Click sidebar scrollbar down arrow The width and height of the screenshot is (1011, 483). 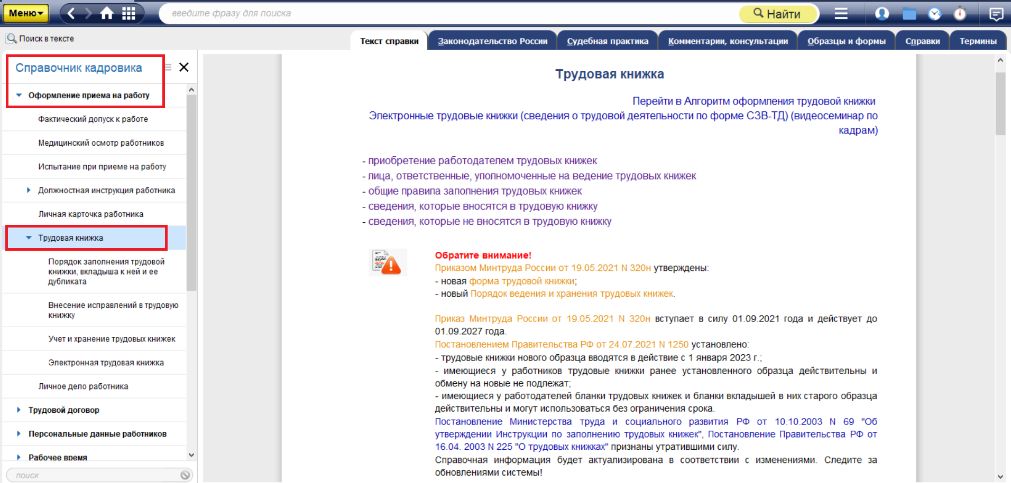point(191,454)
